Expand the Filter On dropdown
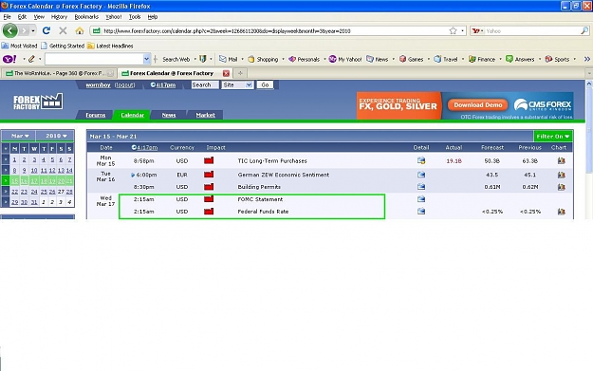Screen dimensions: 593x371 click(x=553, y=136)
